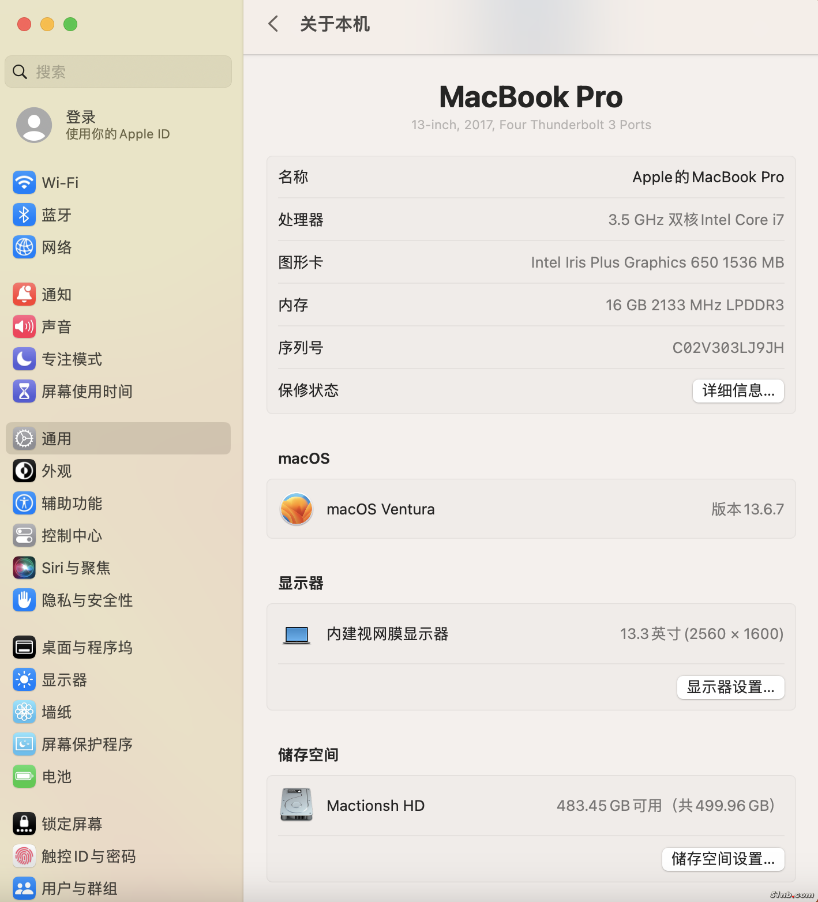The image size is (818, 902).
Task: Click Touch ID (触控ID与密码) fingerprint icon
Action: tap(24, 856)
